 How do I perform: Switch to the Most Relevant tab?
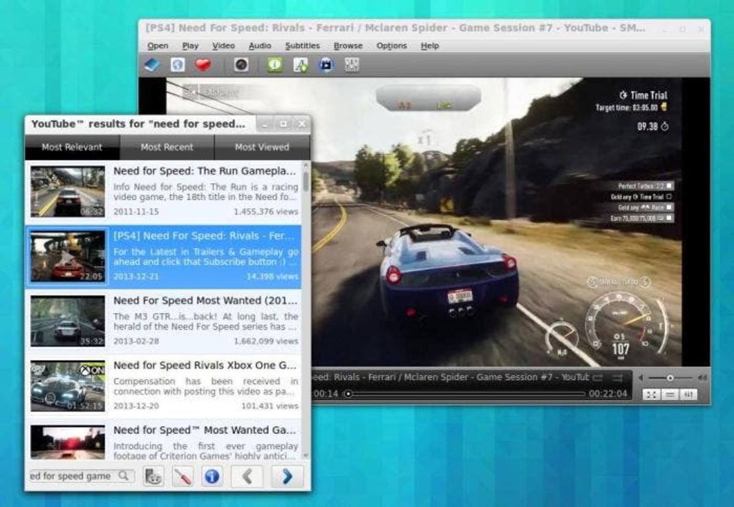pos(72,147)
